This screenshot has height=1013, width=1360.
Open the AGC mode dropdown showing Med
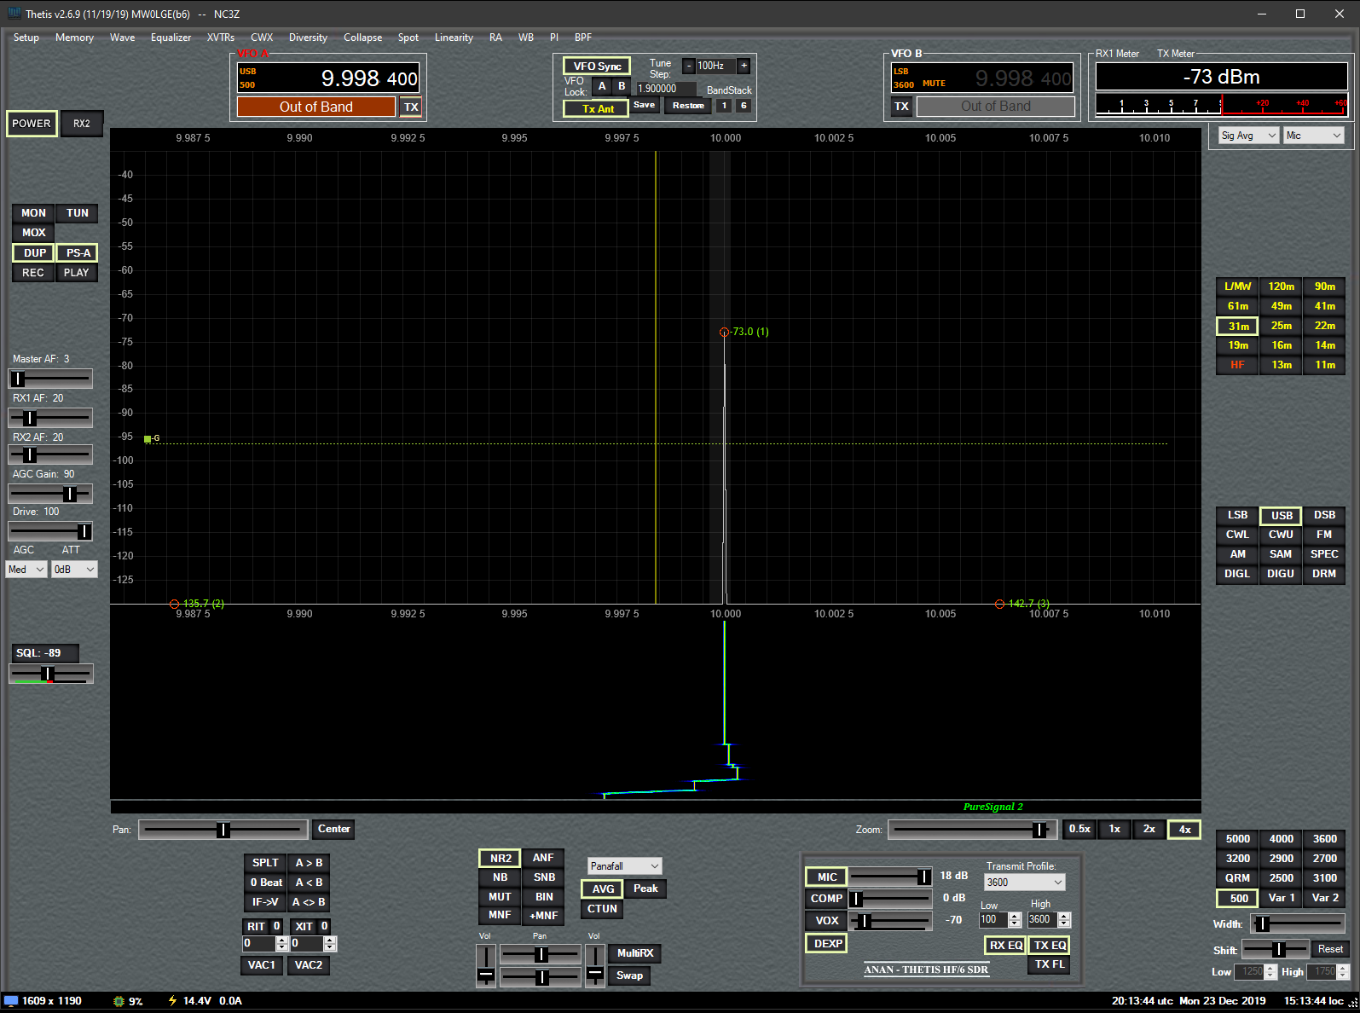(x=26, y=570)
